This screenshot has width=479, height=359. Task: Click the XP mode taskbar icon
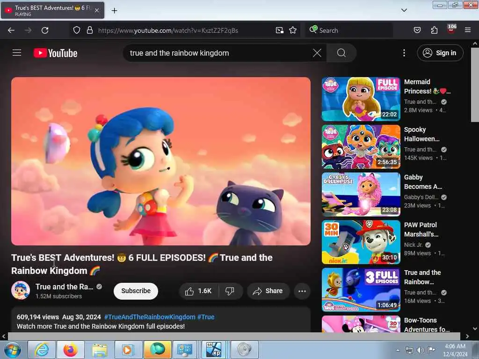click(x=214, y=350)
